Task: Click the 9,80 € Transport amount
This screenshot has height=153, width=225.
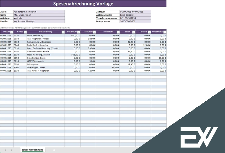Action: (x=88, y=61)
